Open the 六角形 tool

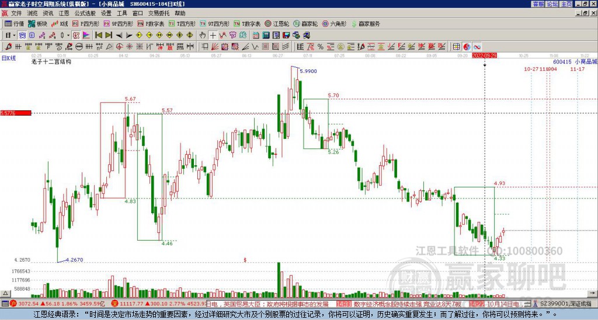335,23
